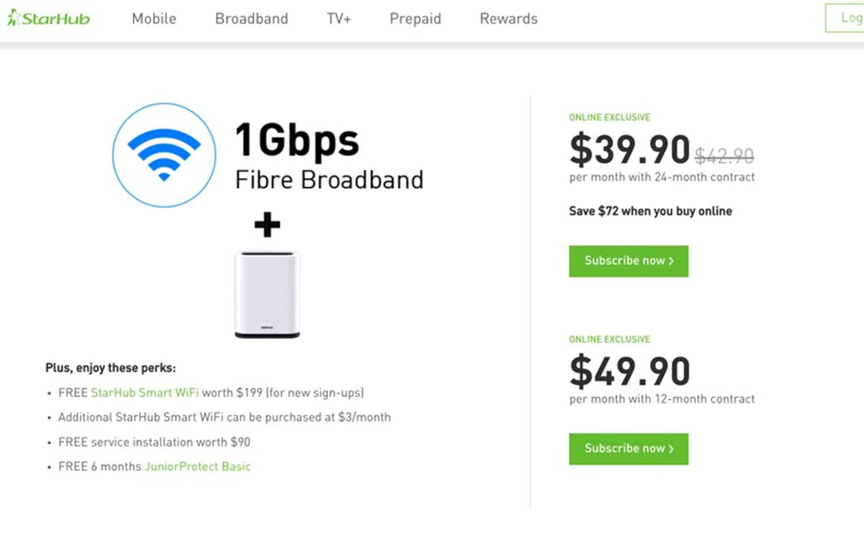Click the blue WiFi signal icon
This screenshot has height=551, width=864.
164,155
